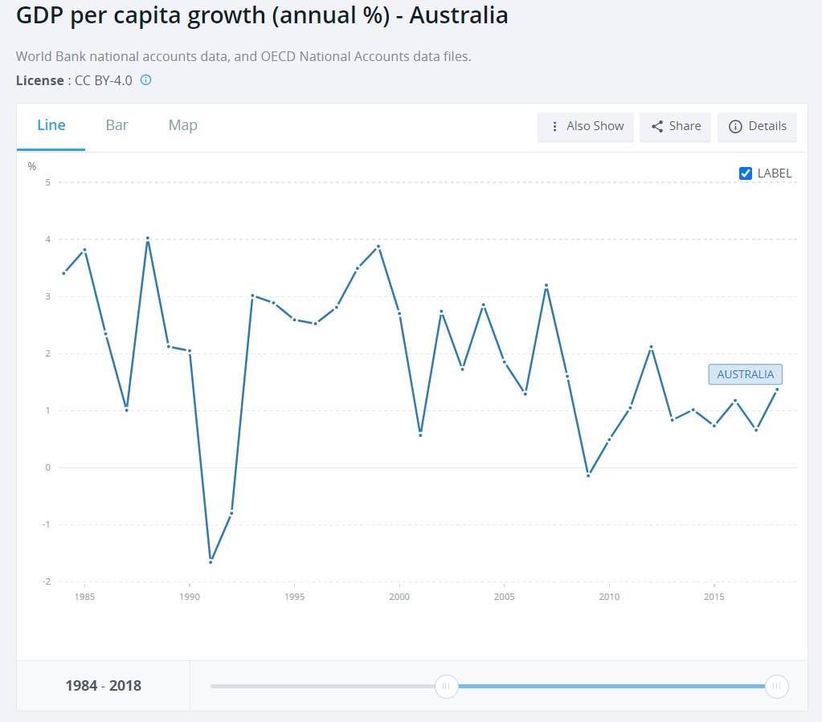Image resolution: width=822 pixels, height=722 pixels.
Task: Click the 2018 final data point
Action: pos(777,390)
